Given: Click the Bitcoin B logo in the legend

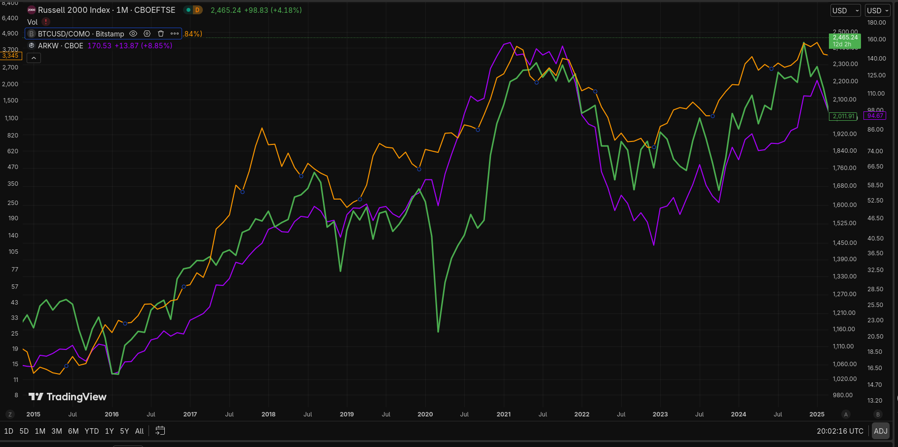Looking at the screenshot, I should click(32, 34).
